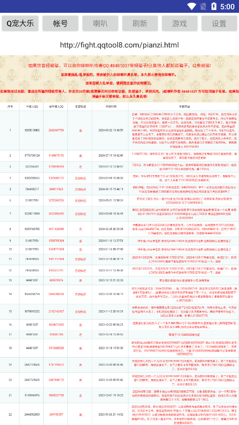Tap the Wi-Fi status bar icon

[x=192, y=6]
